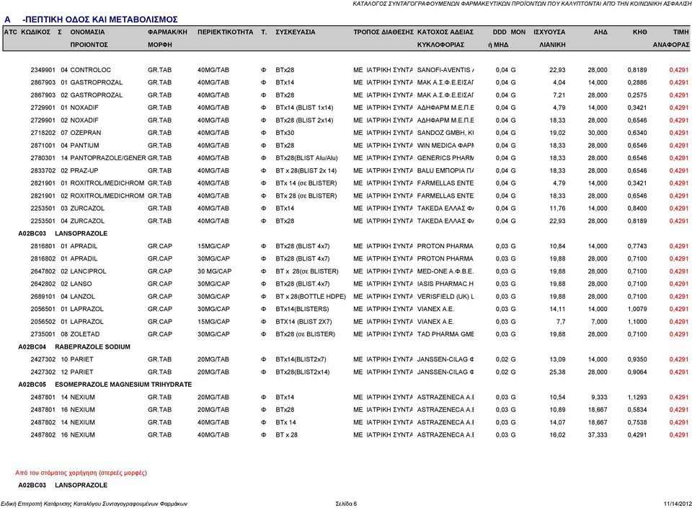Click holder 'VERISFIELD (UK)'
Screen dimensions: 692x508
coord(443,297)
